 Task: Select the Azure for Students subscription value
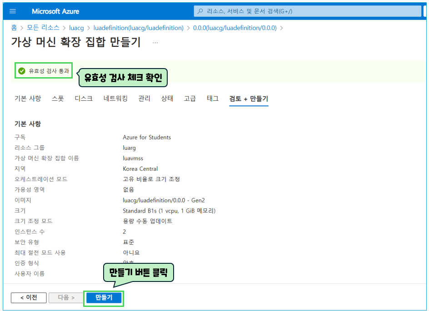[x=147, y=137]
